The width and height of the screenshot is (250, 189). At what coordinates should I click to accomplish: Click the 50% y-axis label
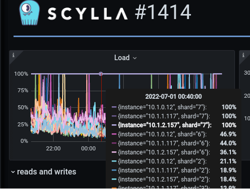(23, 107)
